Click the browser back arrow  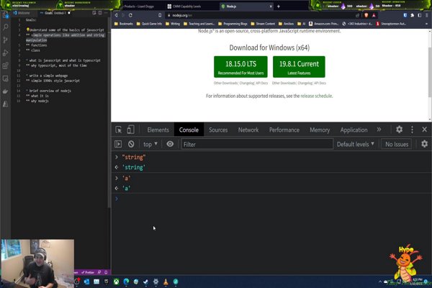(116, 15)
